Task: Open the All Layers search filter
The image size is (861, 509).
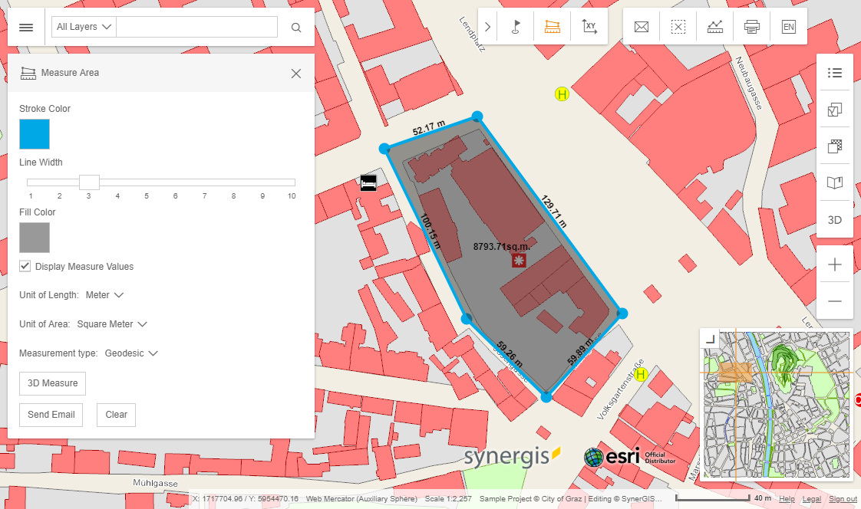Action: point(83,26)
